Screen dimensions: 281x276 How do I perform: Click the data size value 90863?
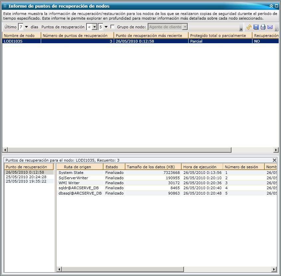click(174, 193)
